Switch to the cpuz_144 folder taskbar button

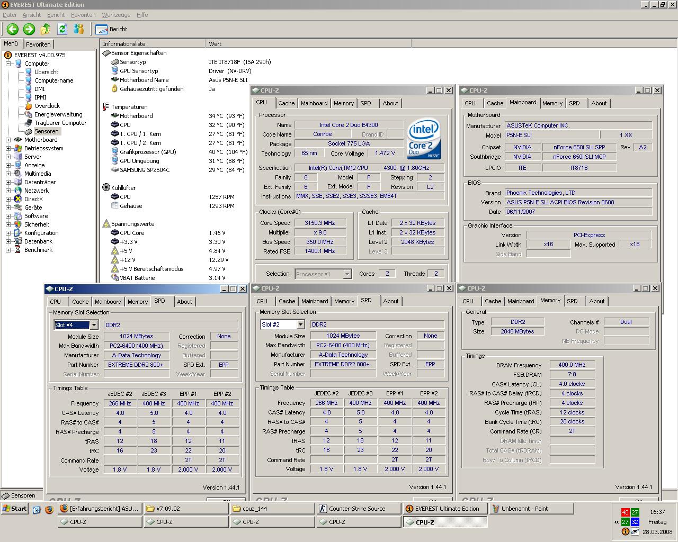(x=272, y=509)
